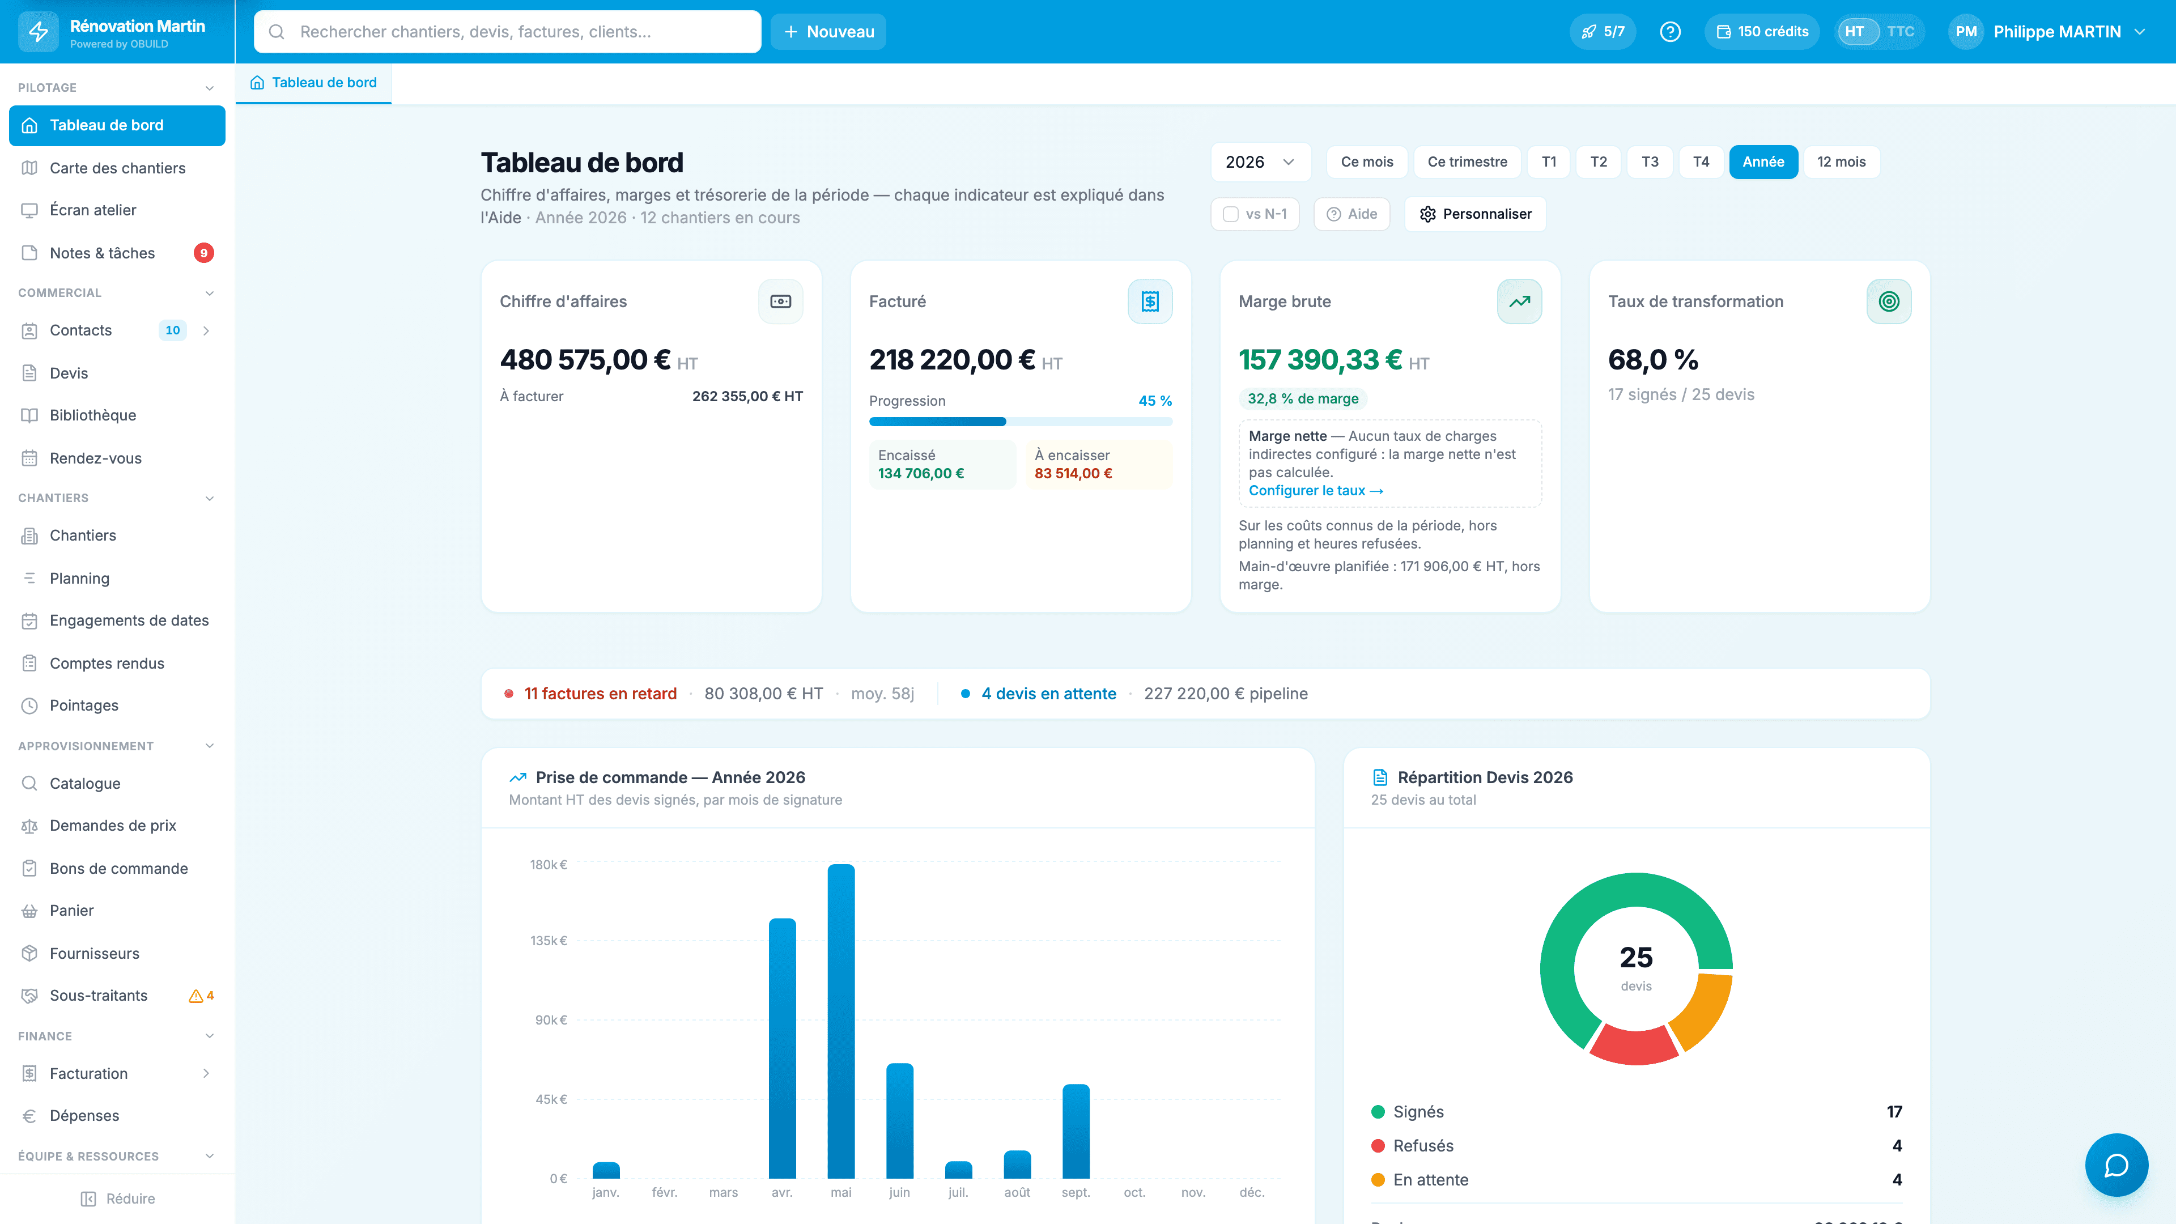The width and height of the screenshot is (2176, 1224).
Task: Click the Chiffre d'affaires card icon
Action: [780, 301]
